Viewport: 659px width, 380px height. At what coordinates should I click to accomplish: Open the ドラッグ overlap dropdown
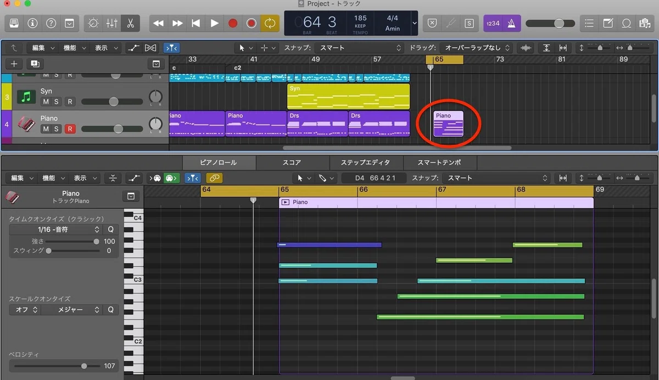pyautogui.click(x=477, y=48)
